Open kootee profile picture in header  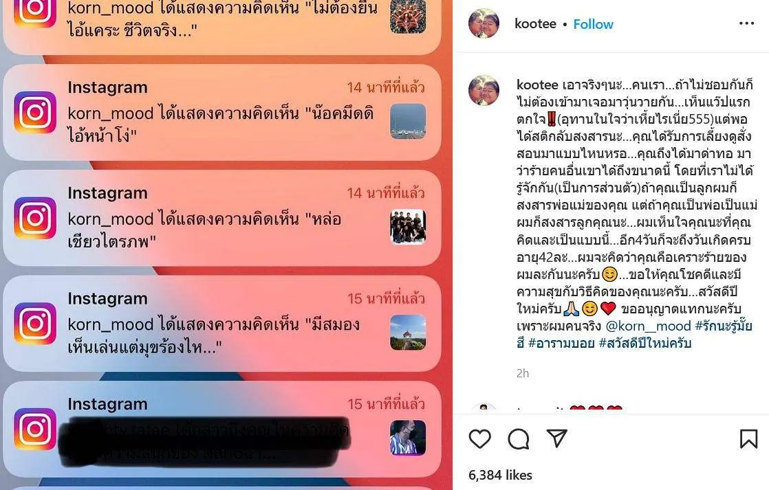[x=484, y=23]
